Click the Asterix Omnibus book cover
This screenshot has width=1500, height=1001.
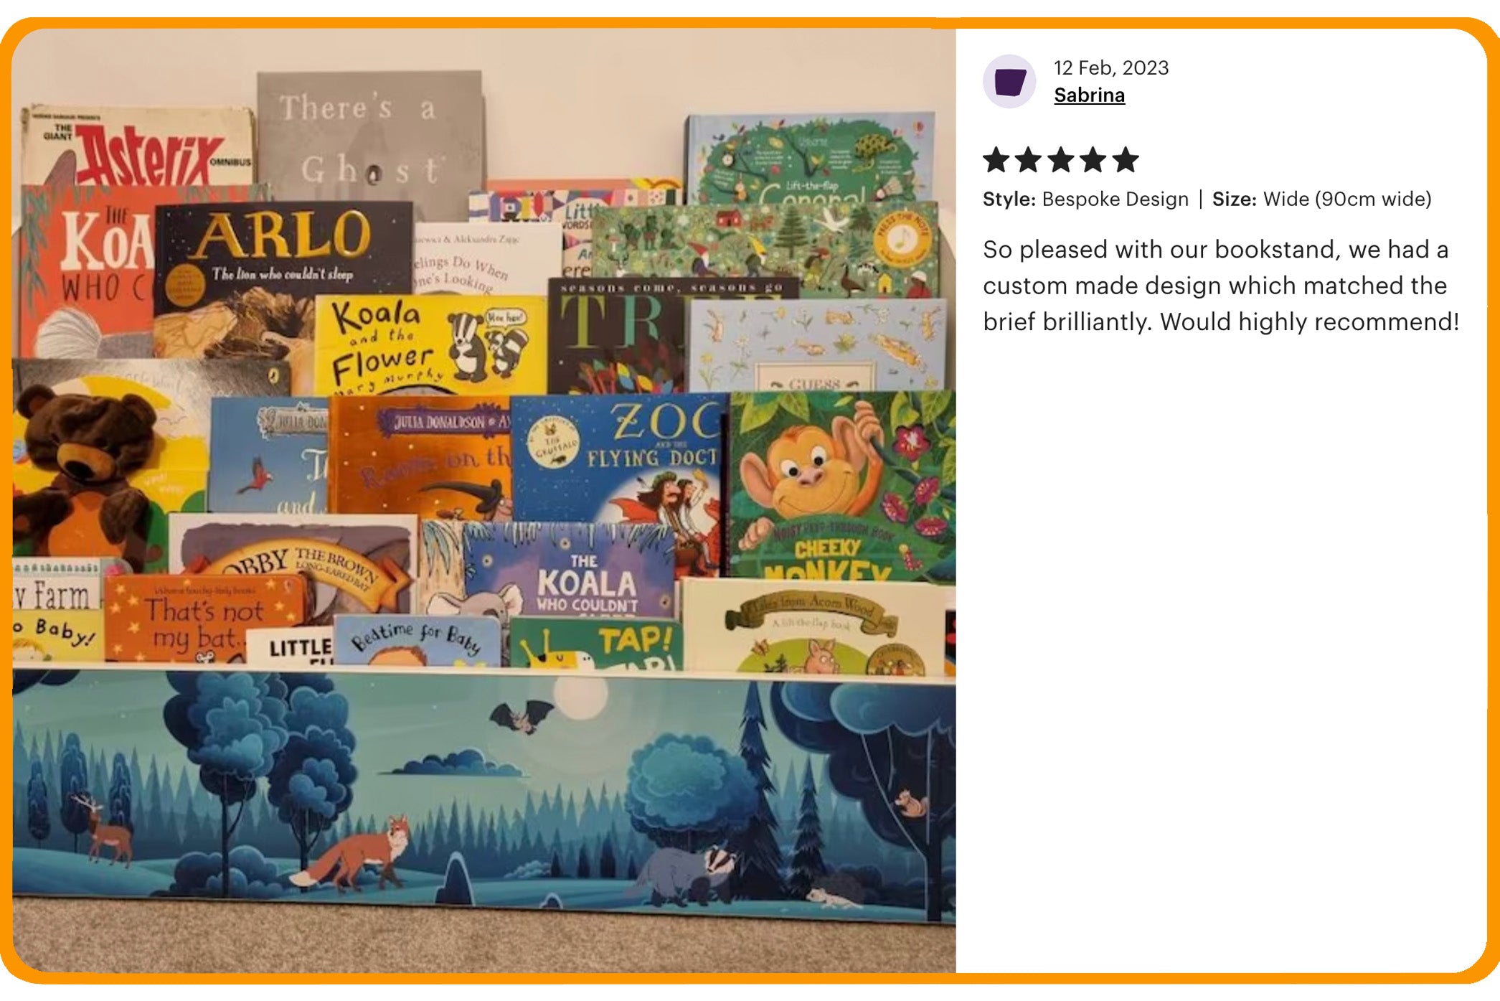tap(138, 147)
